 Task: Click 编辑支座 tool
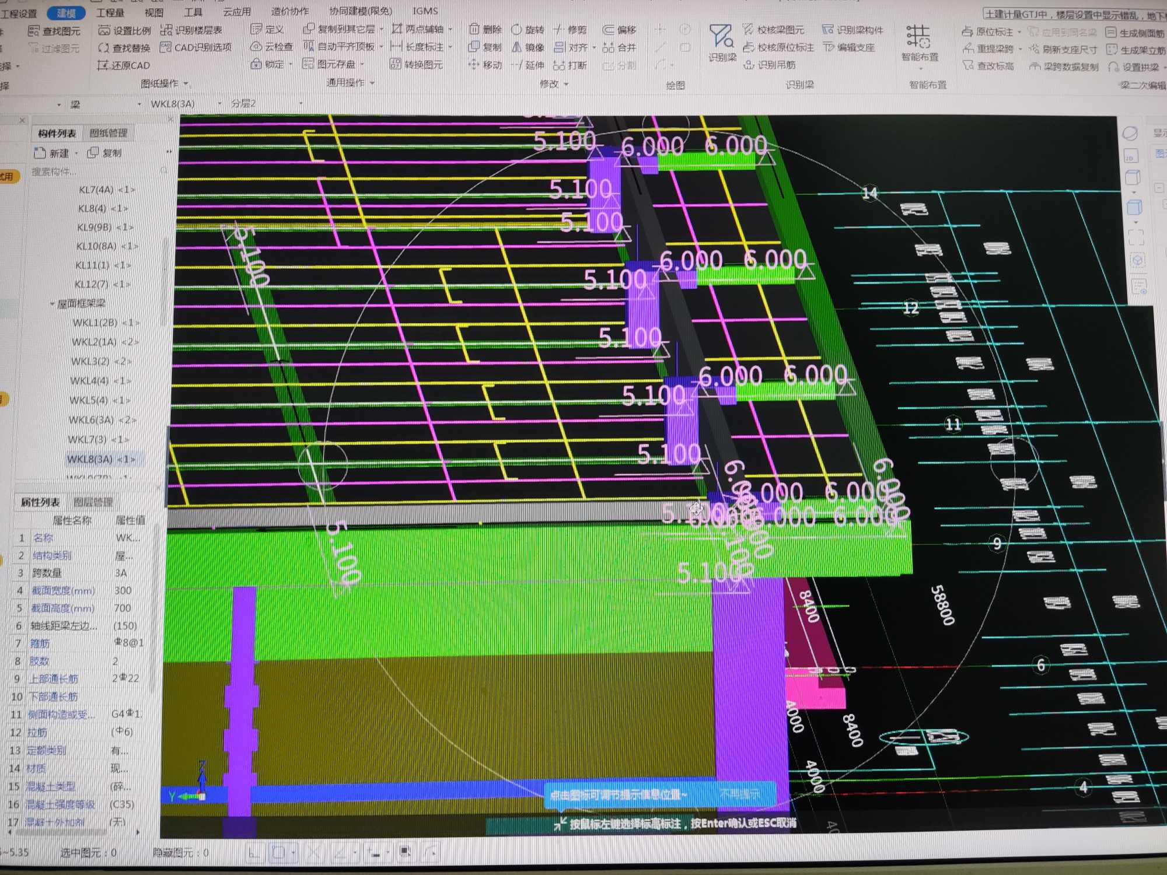click(849, 47)
